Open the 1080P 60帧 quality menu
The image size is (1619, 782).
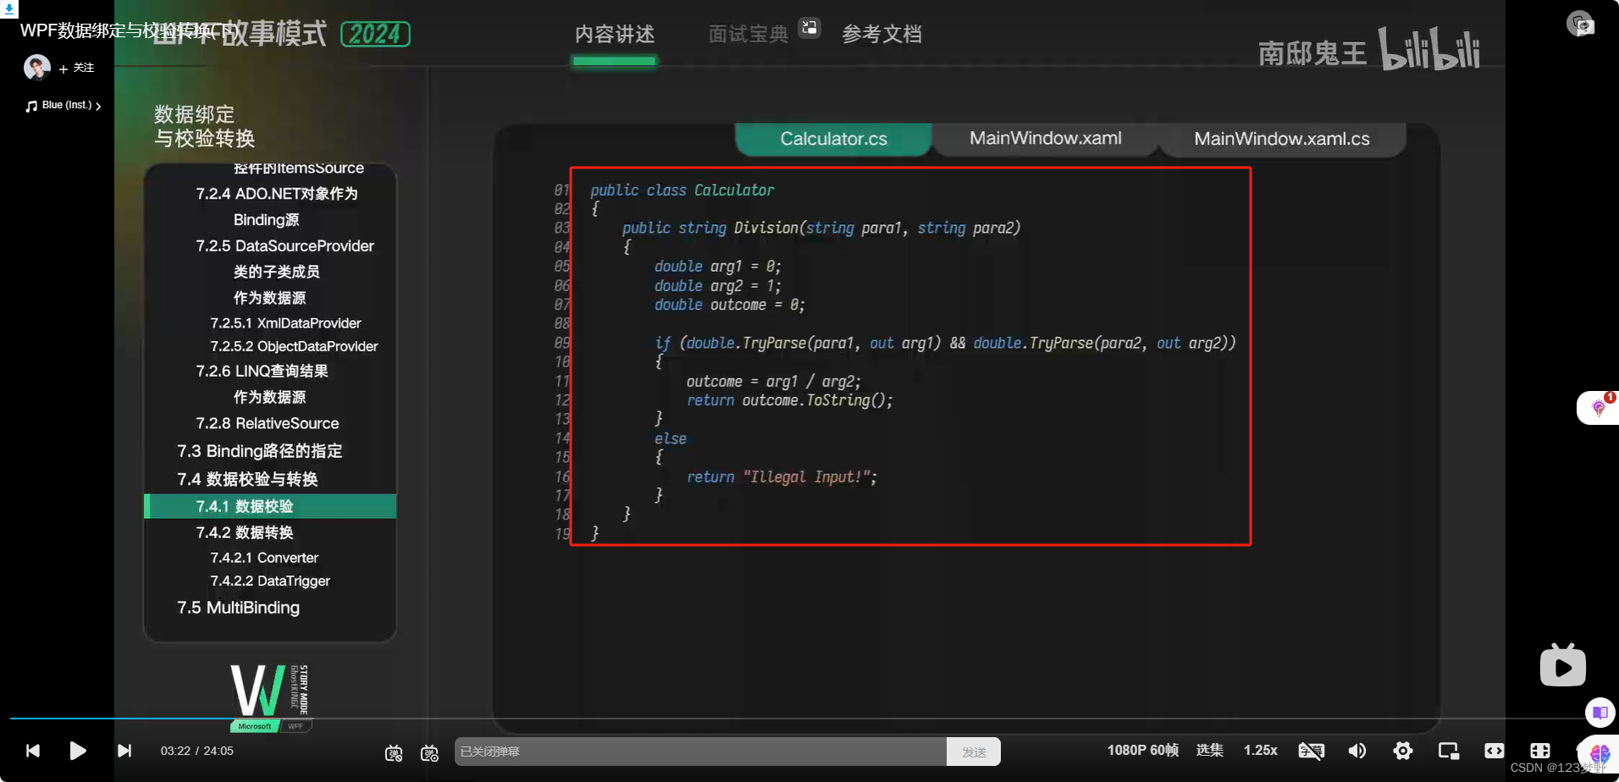tap(1142, 751)
